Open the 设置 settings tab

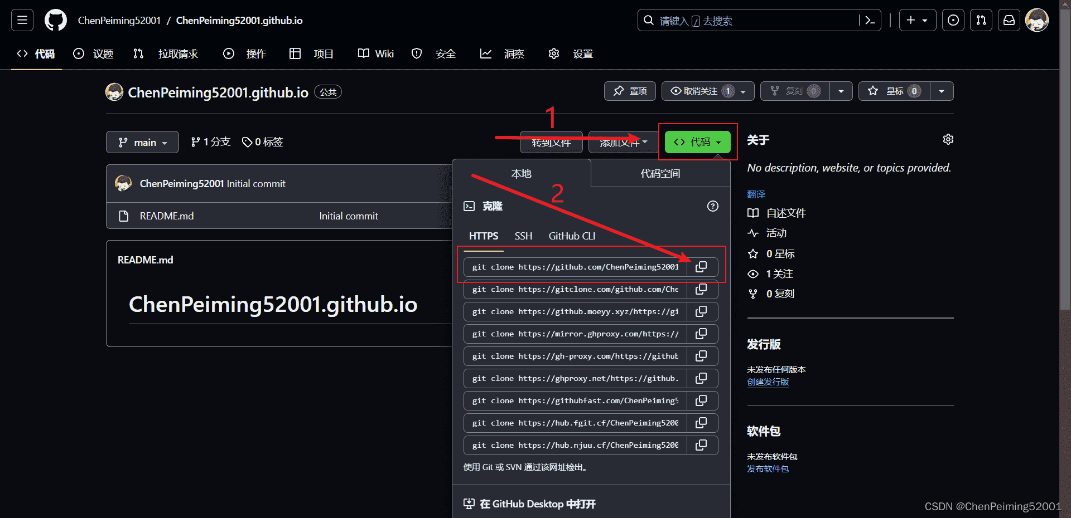[x=571, y=53]
